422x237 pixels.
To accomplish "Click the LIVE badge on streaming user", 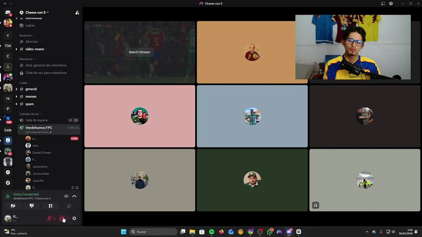I will 75,139.
